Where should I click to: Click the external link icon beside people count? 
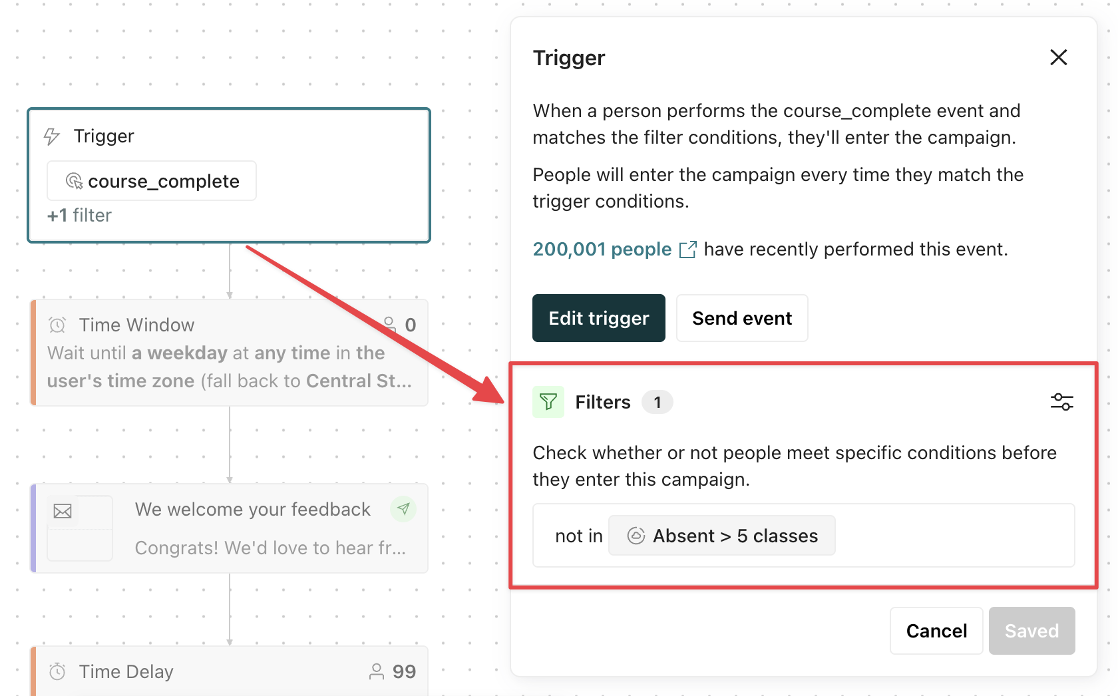(687, 250)
